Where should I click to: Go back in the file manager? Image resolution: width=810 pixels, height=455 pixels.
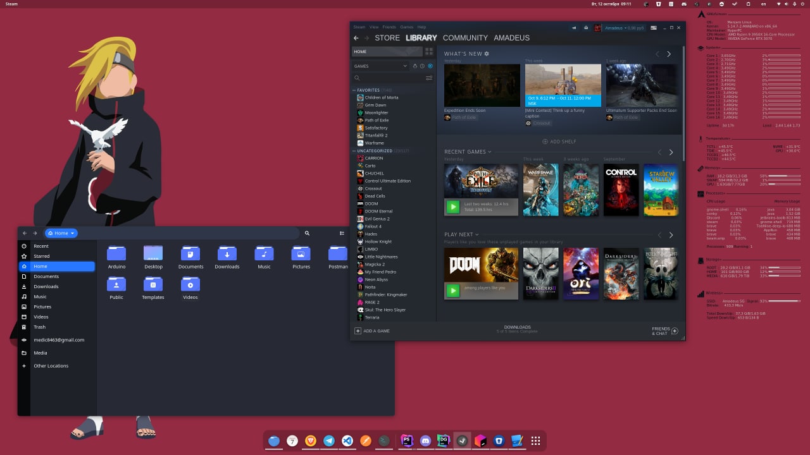pyautogui.click(x=25, y=233)
